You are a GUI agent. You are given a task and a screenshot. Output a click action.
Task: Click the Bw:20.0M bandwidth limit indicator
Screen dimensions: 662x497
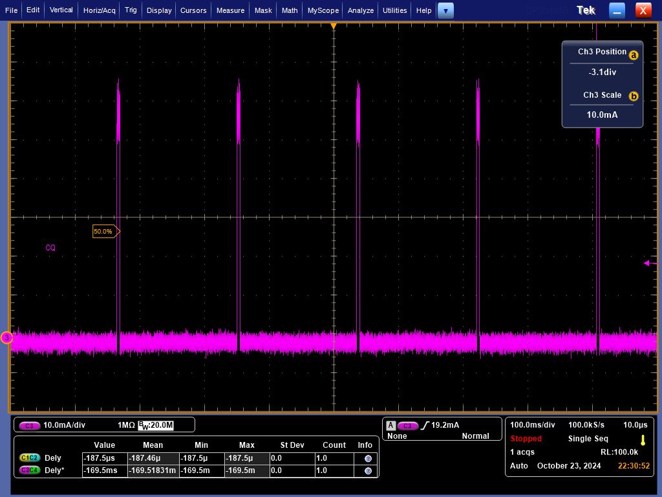tap(156, 425)
